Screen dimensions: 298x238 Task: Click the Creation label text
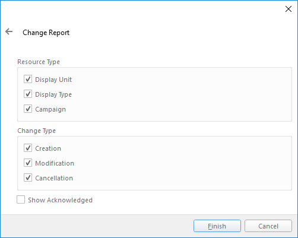pos(48,148)
